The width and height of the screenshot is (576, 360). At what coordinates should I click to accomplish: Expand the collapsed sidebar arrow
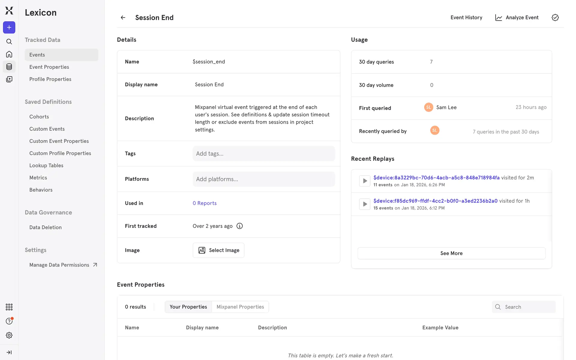point(9,352)
